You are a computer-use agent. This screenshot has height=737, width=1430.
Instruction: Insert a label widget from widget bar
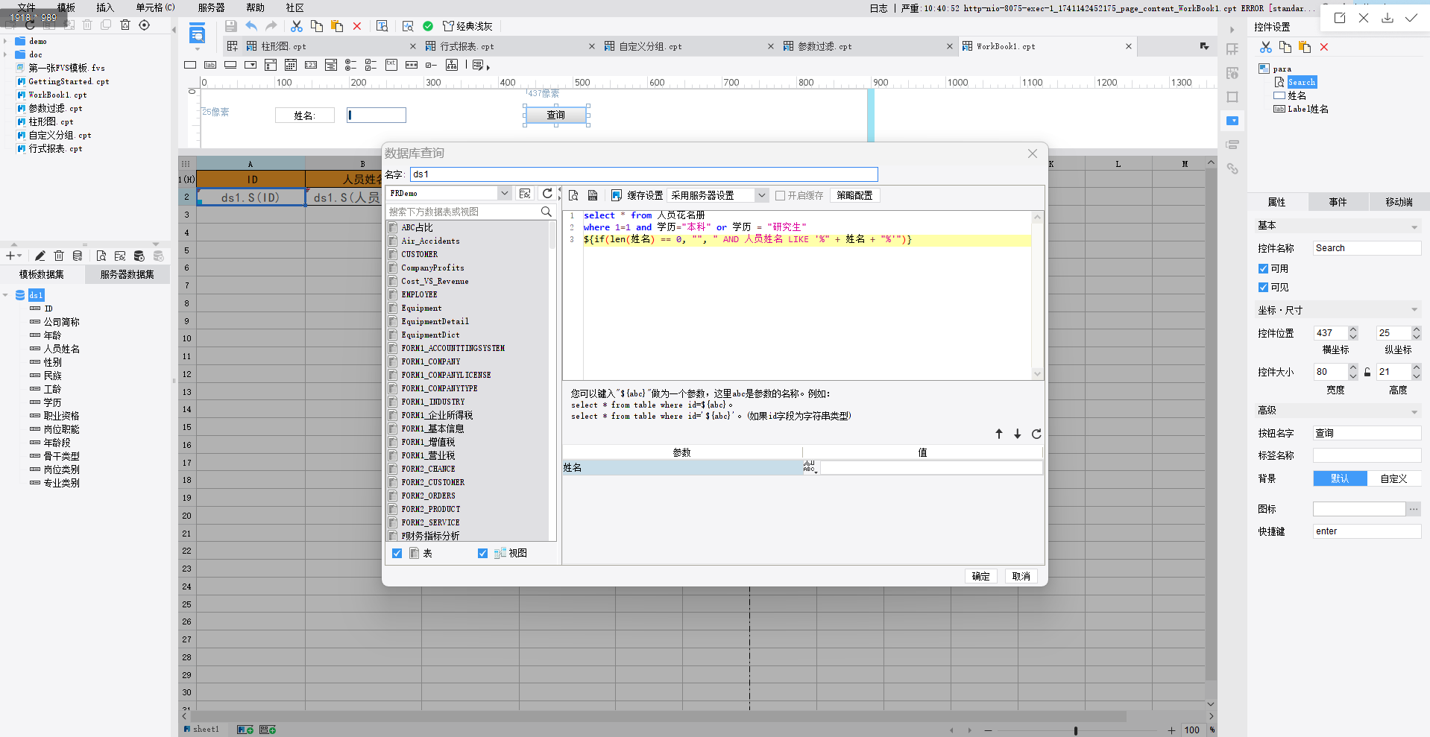coord(210,65)
